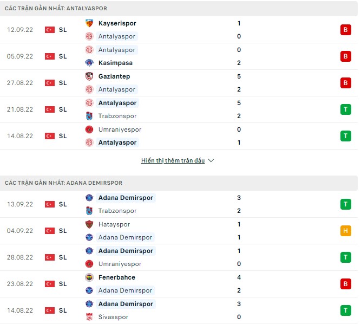Click the Umraniyespor logo in 14.08.22 match
This screenshot has height=324, width=361.
tap(89, 129)
